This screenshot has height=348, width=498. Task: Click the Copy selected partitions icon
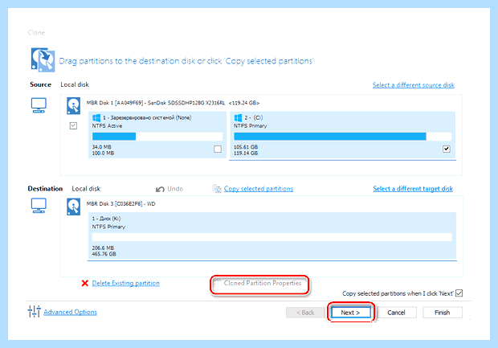pyautogui.click(x=217, y=189)
